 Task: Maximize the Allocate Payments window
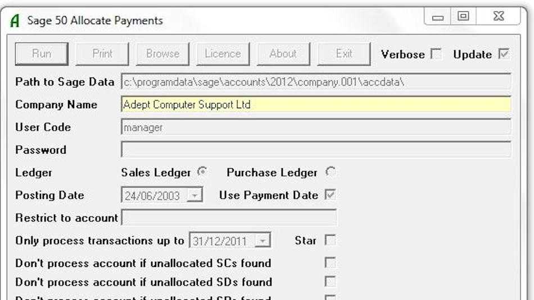(463, 16)
